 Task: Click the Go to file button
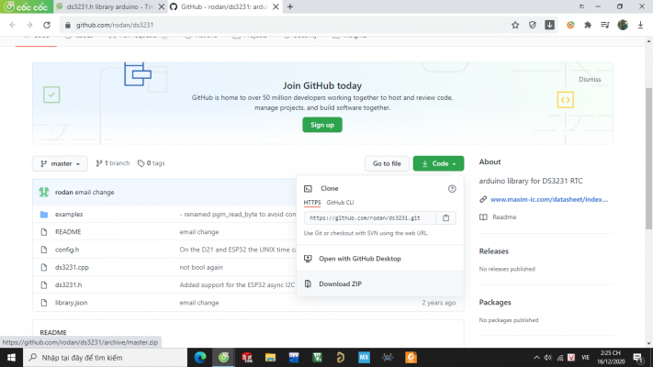[387, 163]
